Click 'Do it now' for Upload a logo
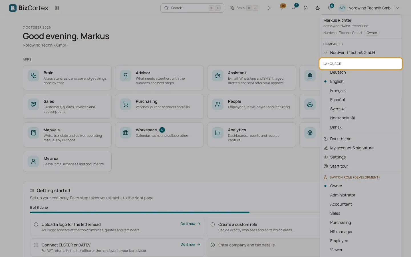 click(190, 224)
